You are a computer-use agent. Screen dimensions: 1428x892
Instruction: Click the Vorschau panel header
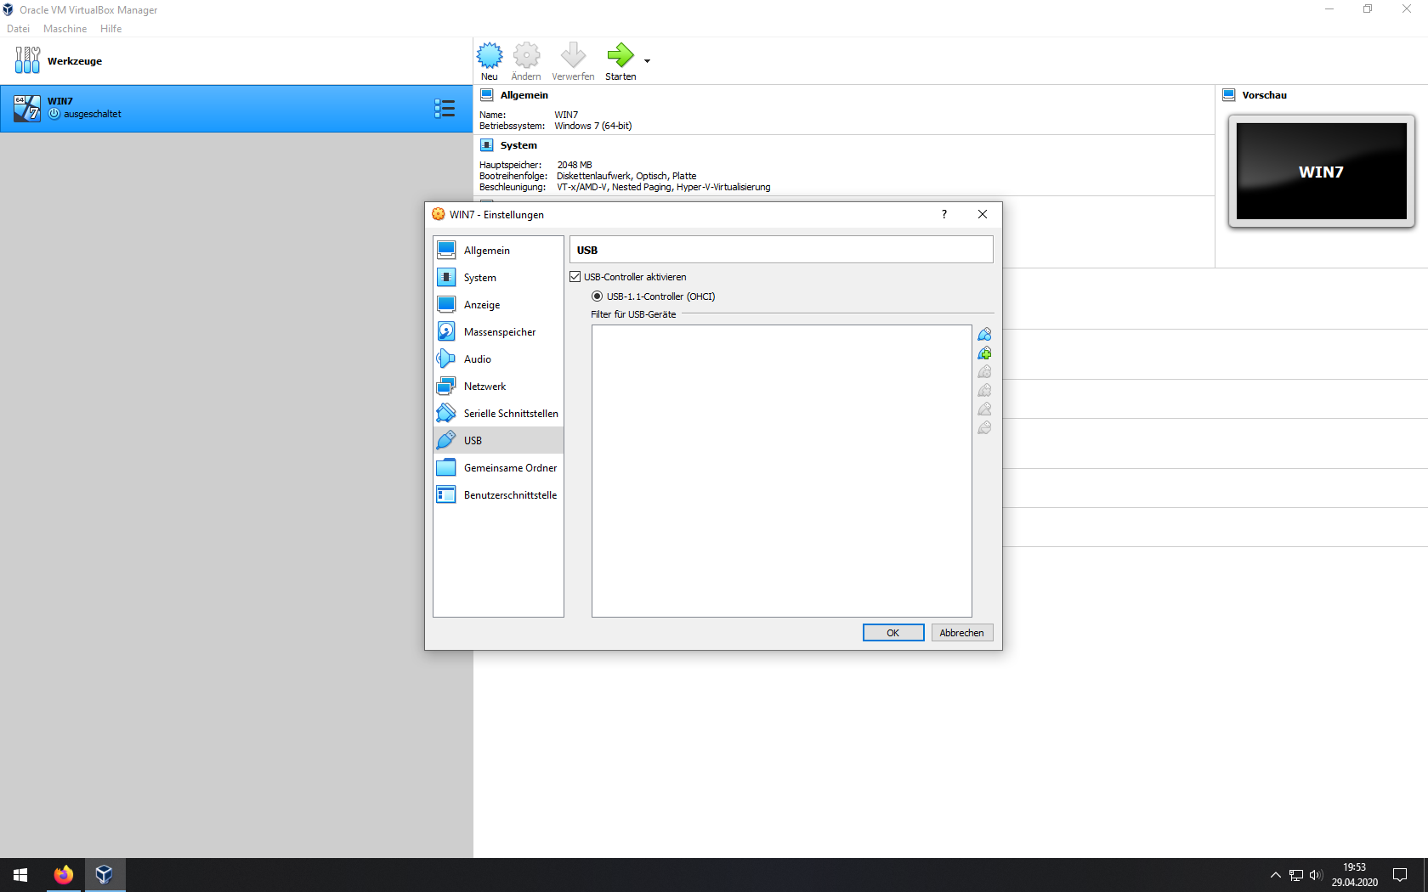coord(1264,95)
